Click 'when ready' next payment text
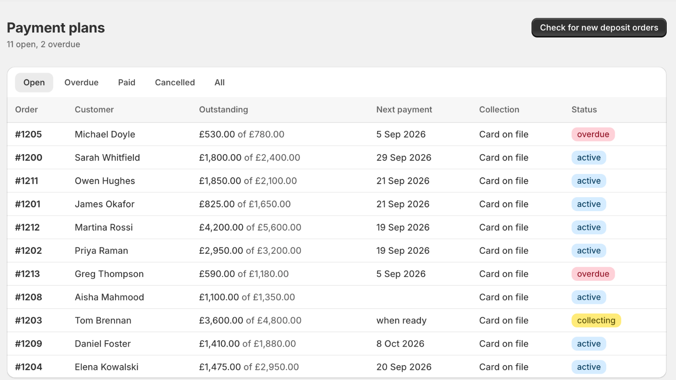The image size is (676, 380). tap(401, 320)
